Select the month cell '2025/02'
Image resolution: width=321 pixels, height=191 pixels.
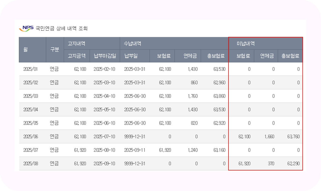click(x=31, y=83)
